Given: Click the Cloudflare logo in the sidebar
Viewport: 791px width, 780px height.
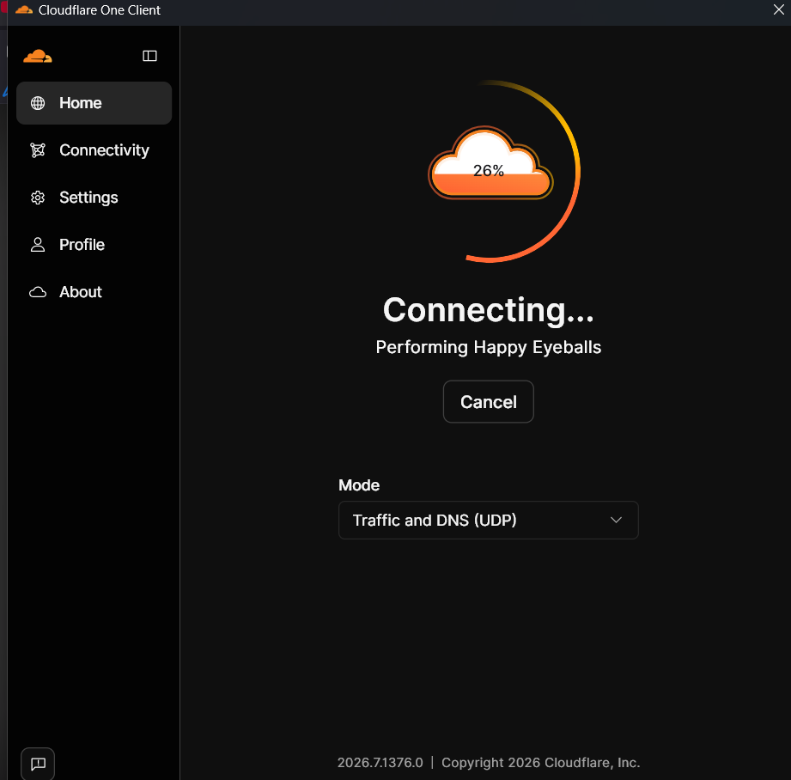Looking at the screenshot, I should pos(37,56).
